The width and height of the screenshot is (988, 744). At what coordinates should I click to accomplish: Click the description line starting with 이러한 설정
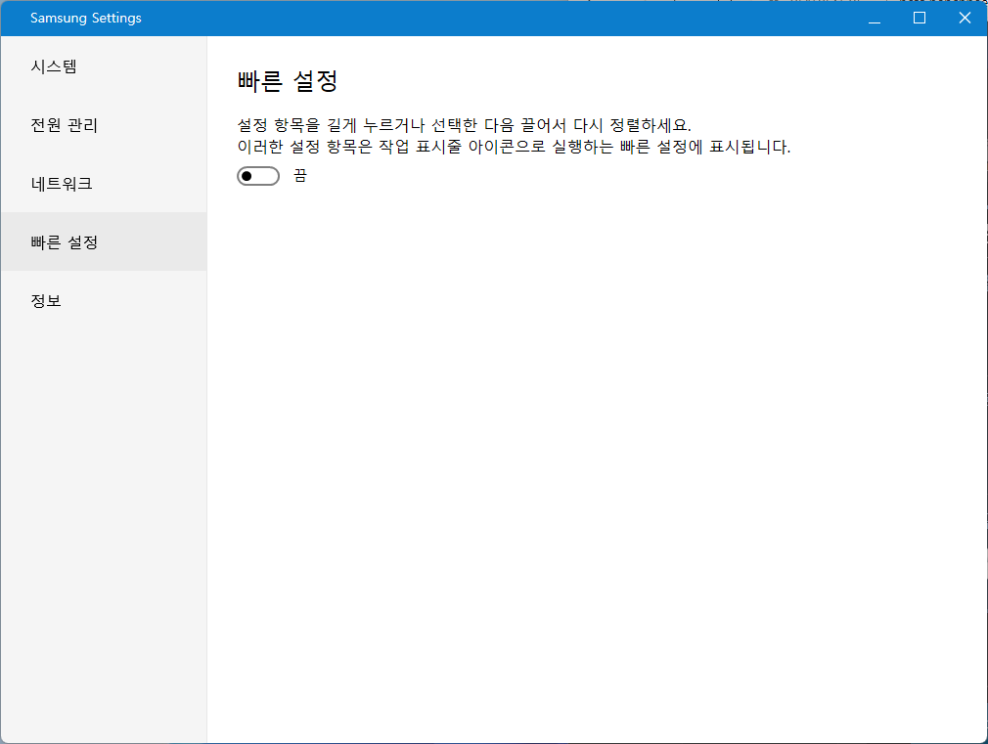pos(514,148)
